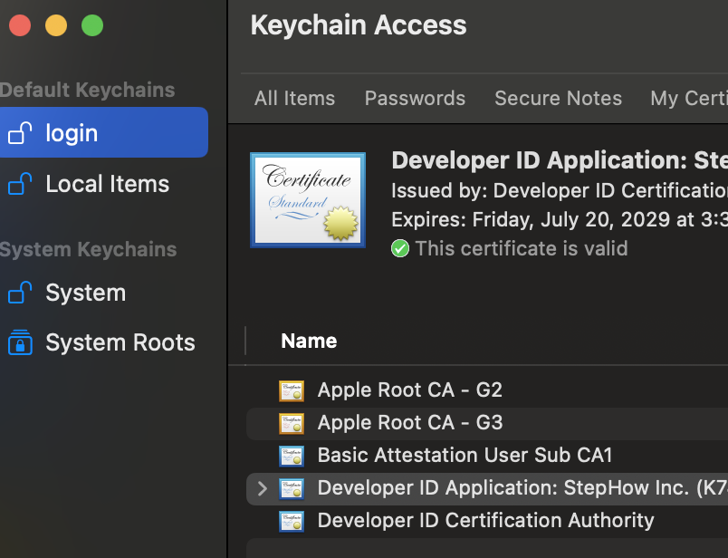Toggle the Local Items keychain lock
This screenshot has width=728, height=558.
click(20, 183)
